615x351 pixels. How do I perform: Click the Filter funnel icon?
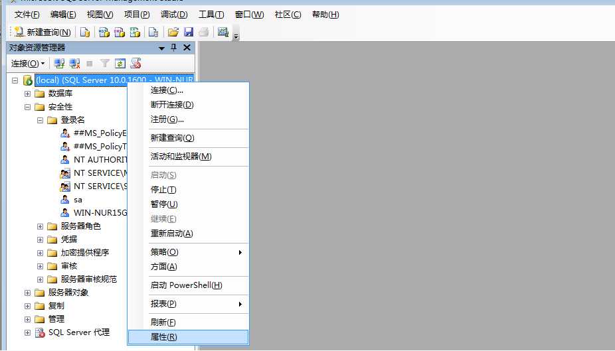[x=105, y=64]
